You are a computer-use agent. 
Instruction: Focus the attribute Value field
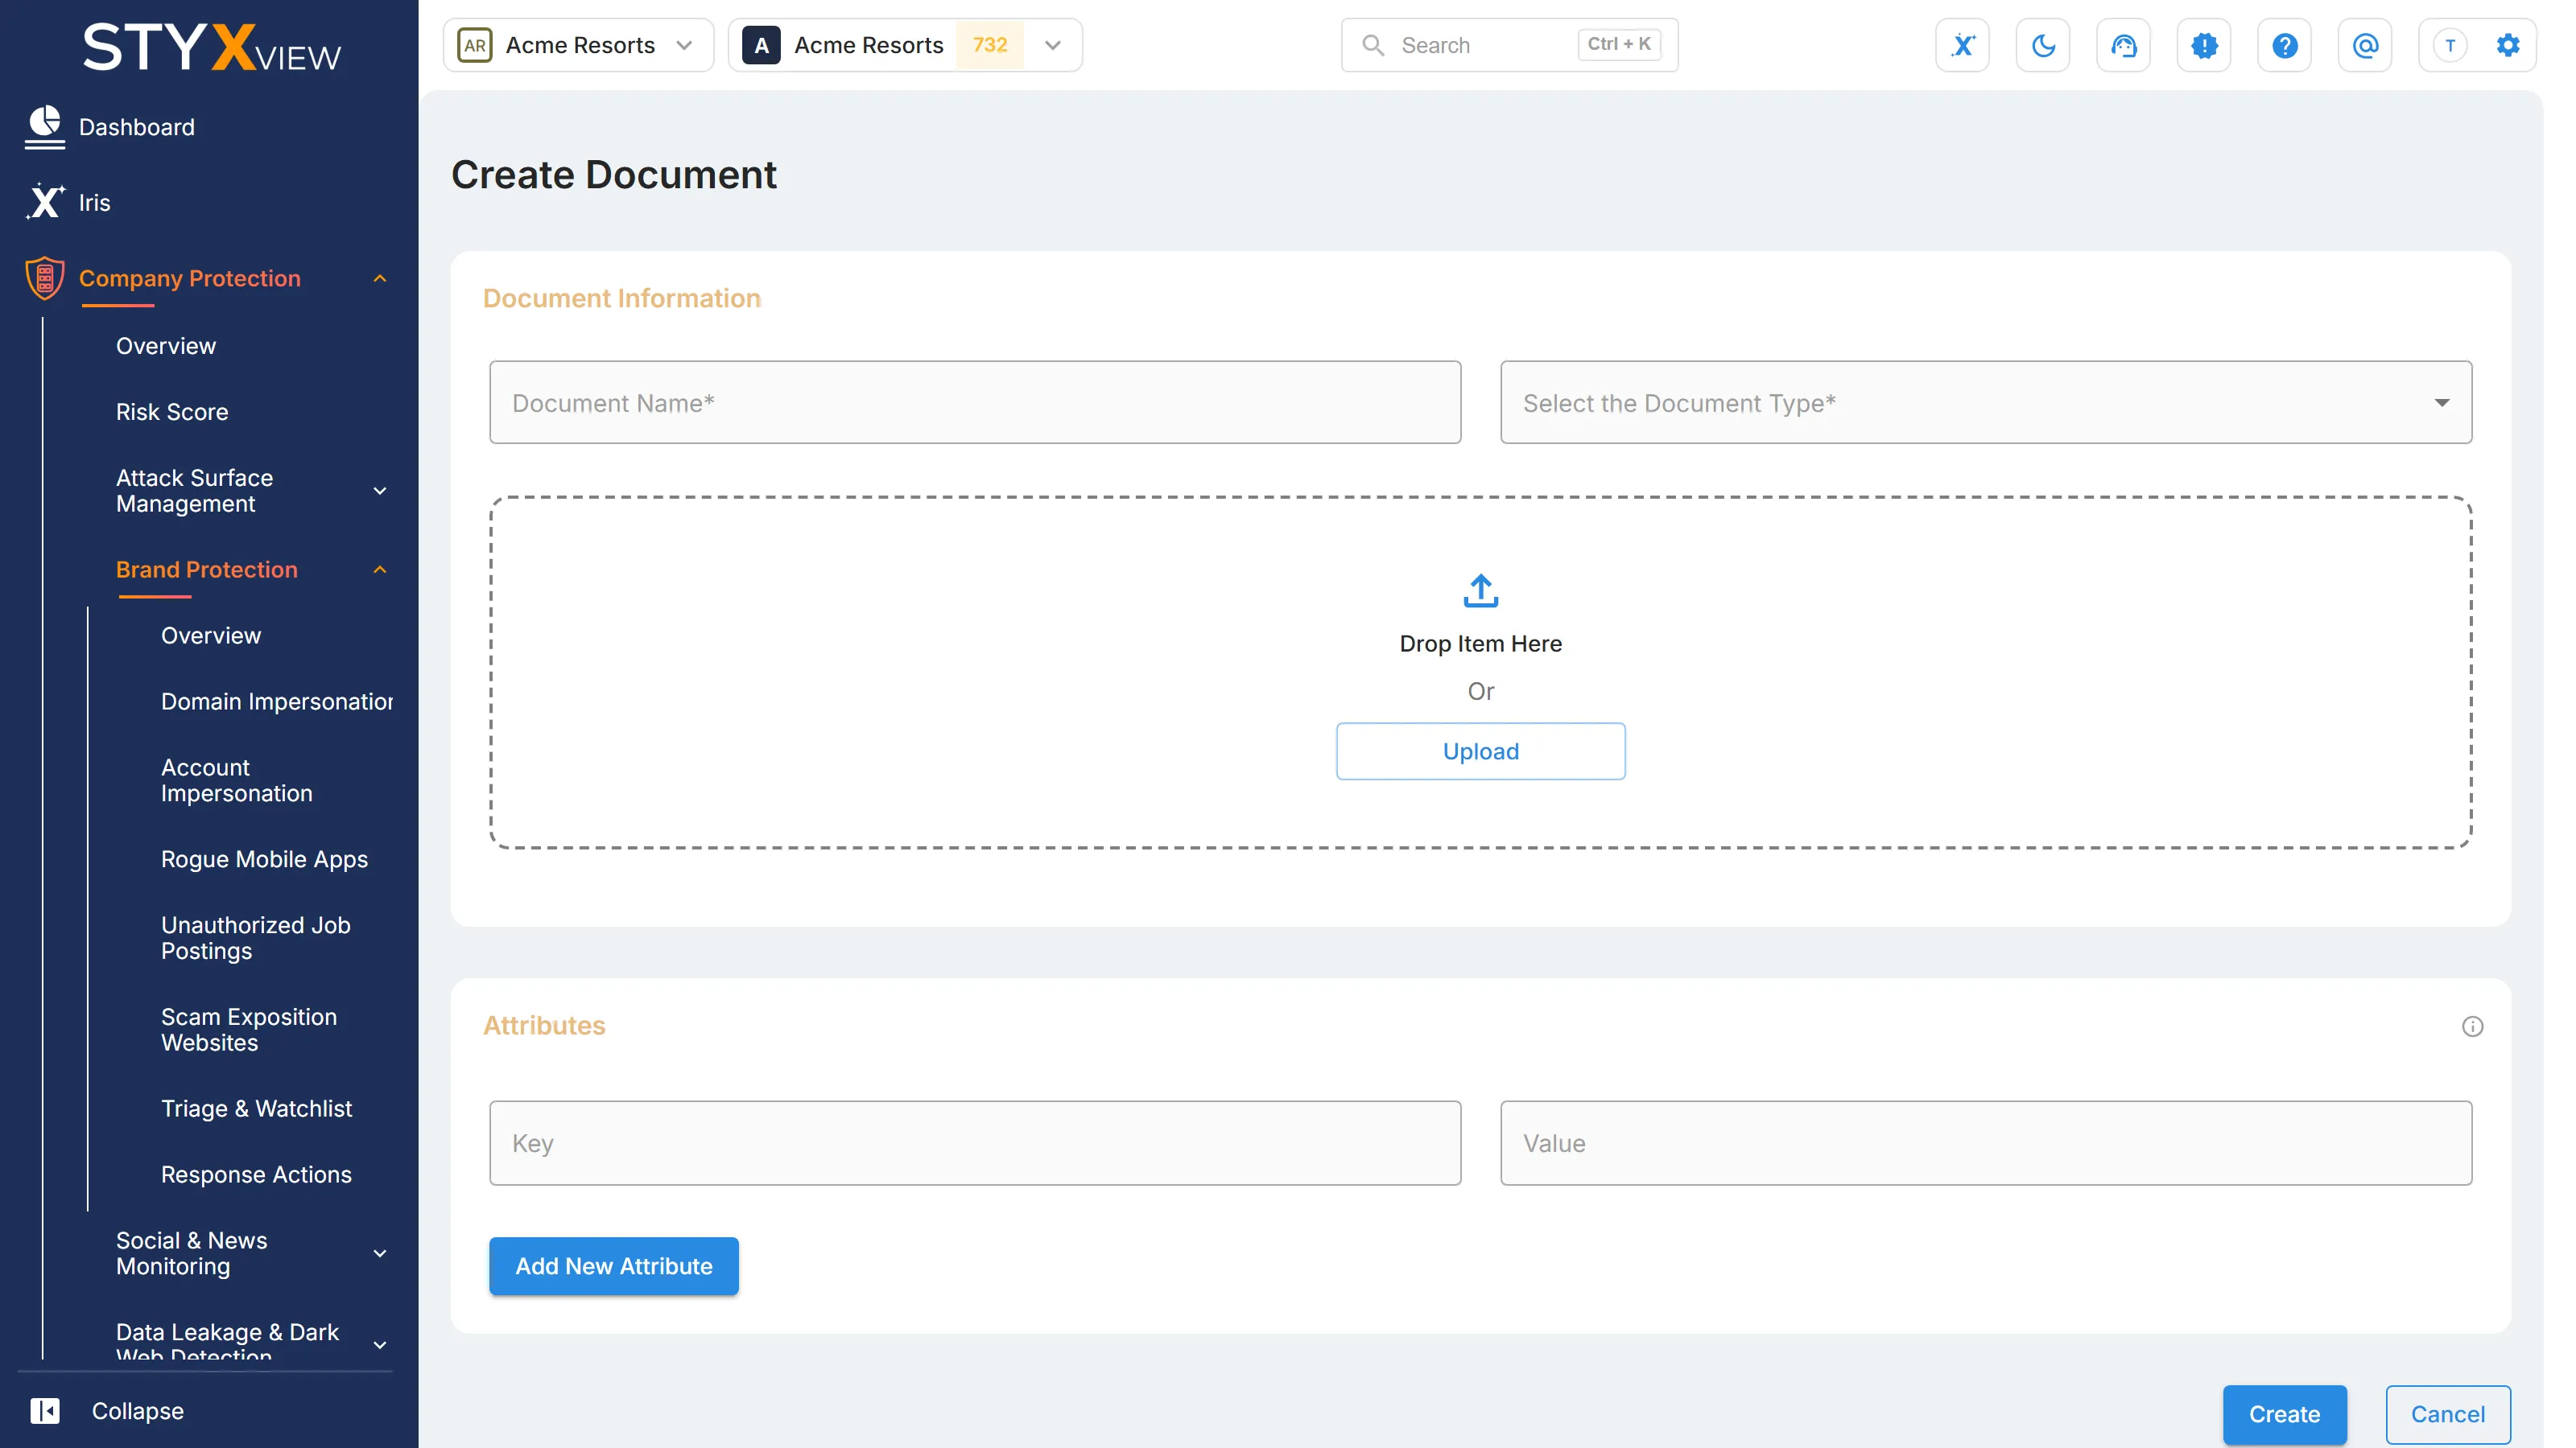click(1985, 1143)
